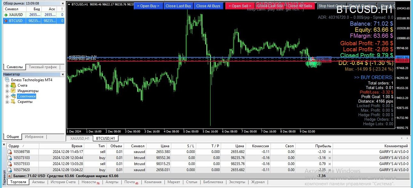Click the Stop Next Cycle button
Screen dimensions: 413x188
(x=332, y=6)
